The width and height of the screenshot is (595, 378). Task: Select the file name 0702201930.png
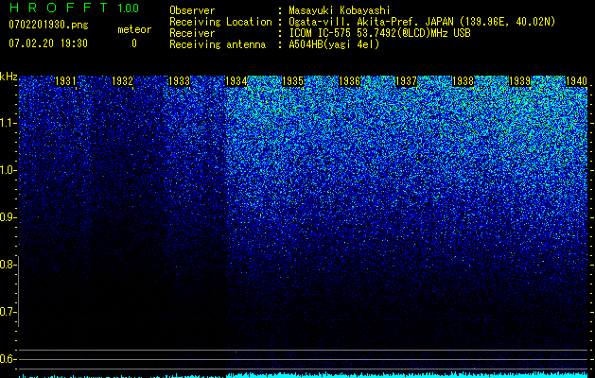(48, 25)
